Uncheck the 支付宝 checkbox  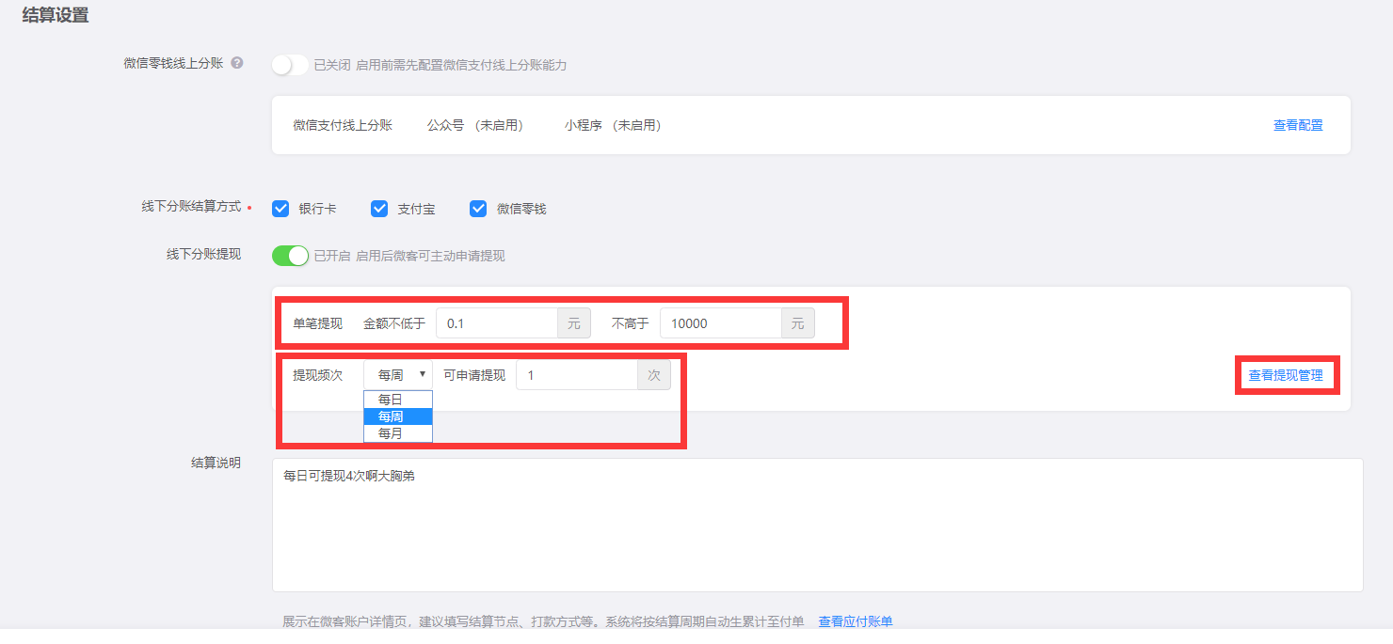pyautogui.click(x=379, y=209)
